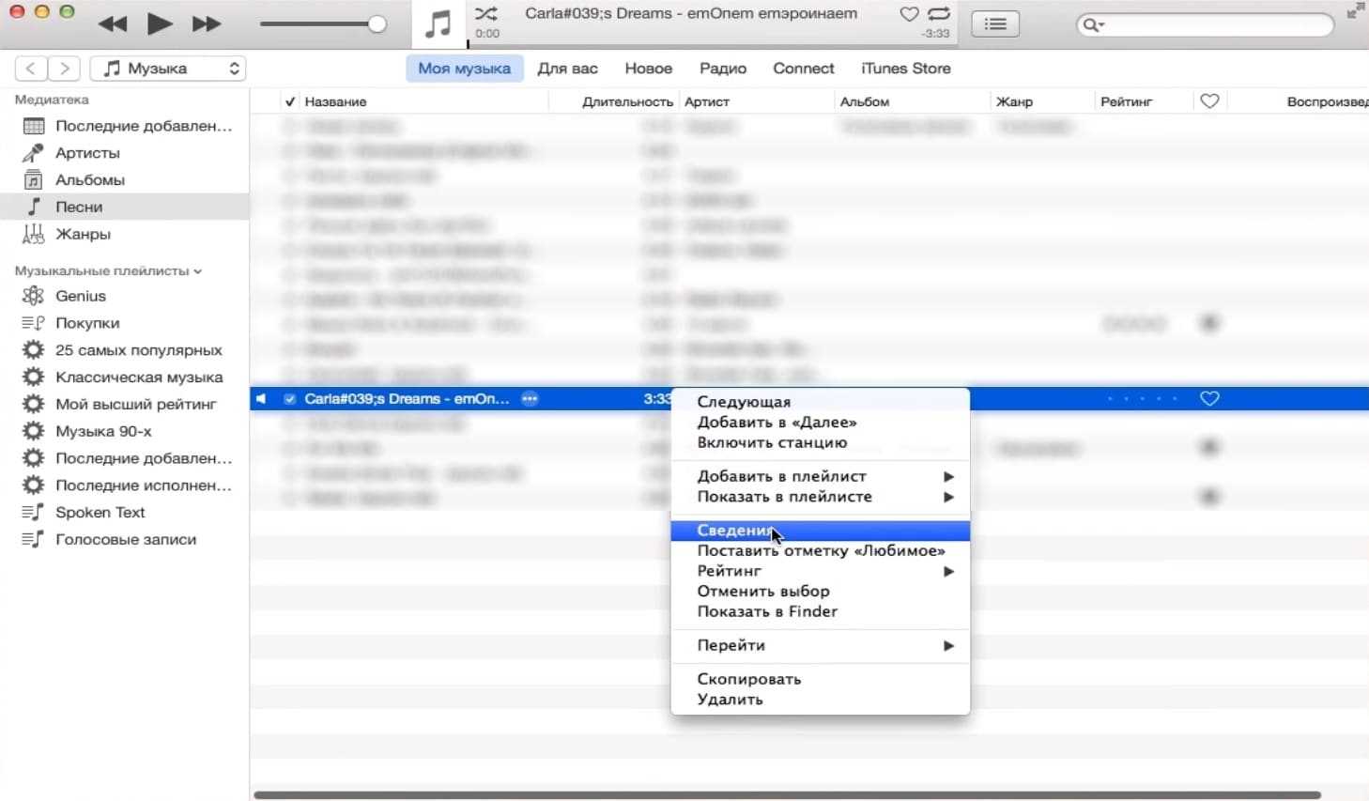Screen dimensions: 1369x801
Task: Expand the Рейтинг submenu
Action: 821,571
